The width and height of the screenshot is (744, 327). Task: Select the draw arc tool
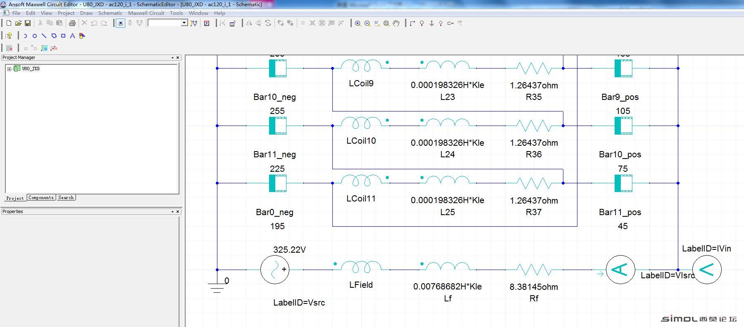(x=25, y=36)
